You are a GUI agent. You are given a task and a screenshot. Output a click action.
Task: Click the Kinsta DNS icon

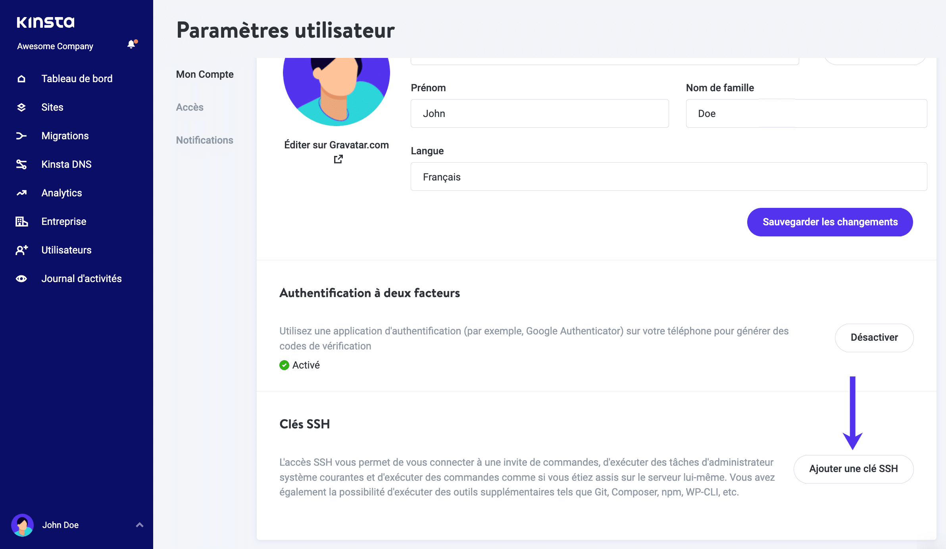pyautogui.click(x=21, y=164)
